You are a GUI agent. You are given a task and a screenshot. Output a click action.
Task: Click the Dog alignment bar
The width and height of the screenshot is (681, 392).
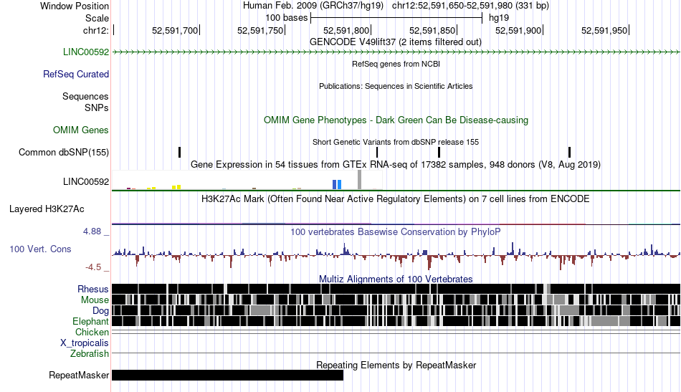pos(396,311)
